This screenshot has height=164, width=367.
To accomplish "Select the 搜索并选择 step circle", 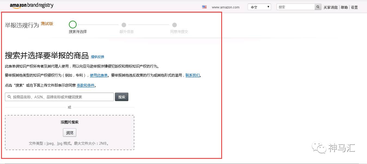I will [x=73, y=25].
